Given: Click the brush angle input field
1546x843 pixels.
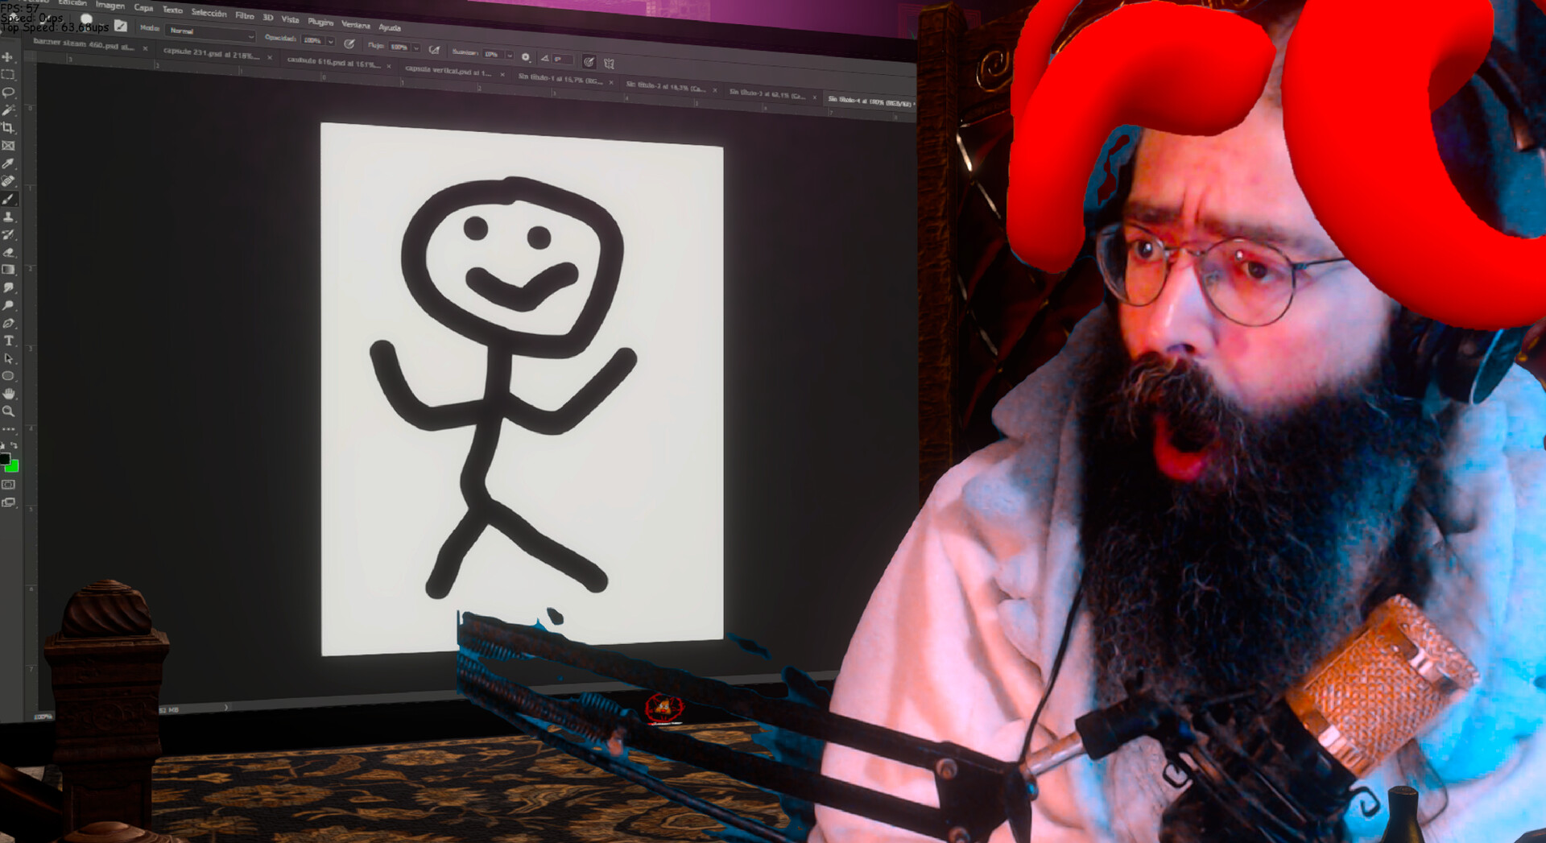Looking at the screenshot, I should 562,59.
